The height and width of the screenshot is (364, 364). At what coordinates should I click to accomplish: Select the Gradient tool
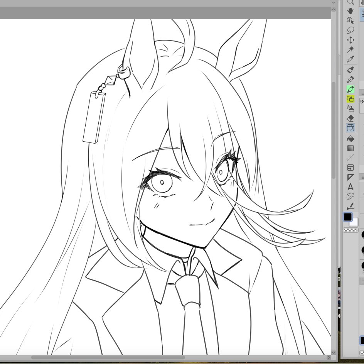click(x=350, y=148)
